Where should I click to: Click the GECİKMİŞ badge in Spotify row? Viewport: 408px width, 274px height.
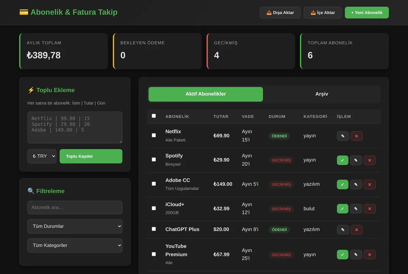(x=281, y=160)
